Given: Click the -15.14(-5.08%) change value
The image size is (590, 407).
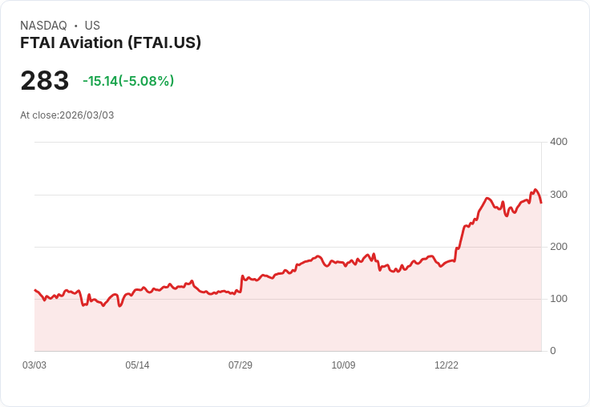Looking at the screenshot, I should point(128,81).
